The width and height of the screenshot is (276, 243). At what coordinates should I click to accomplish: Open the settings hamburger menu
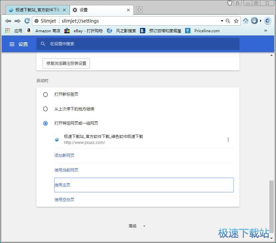point(12,44)
